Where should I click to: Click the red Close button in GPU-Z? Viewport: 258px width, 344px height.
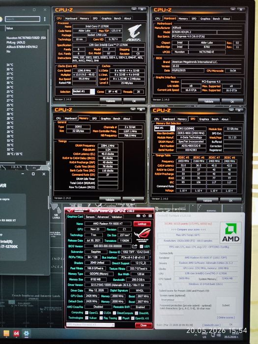143,325
